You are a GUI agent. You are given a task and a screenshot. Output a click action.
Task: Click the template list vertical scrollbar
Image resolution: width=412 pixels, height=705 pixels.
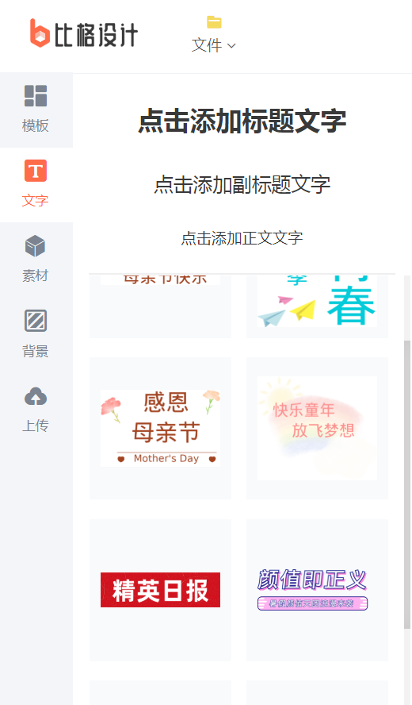407,484
